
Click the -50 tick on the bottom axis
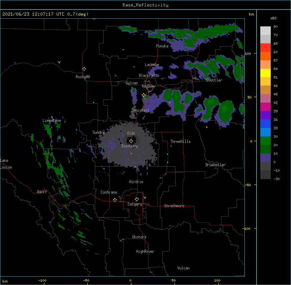pyautogui.click(x=86, y=281)
